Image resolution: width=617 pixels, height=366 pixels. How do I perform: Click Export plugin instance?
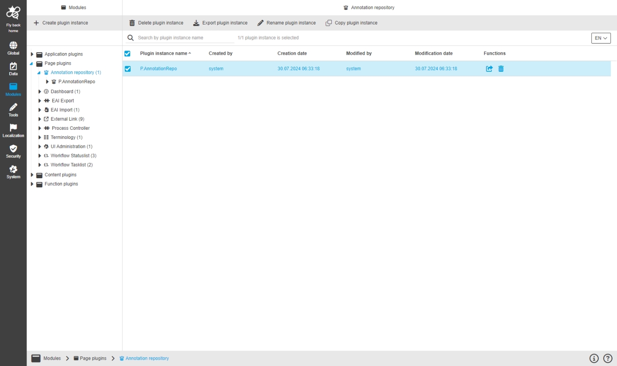pyautogui.click(x=221, y=23)
